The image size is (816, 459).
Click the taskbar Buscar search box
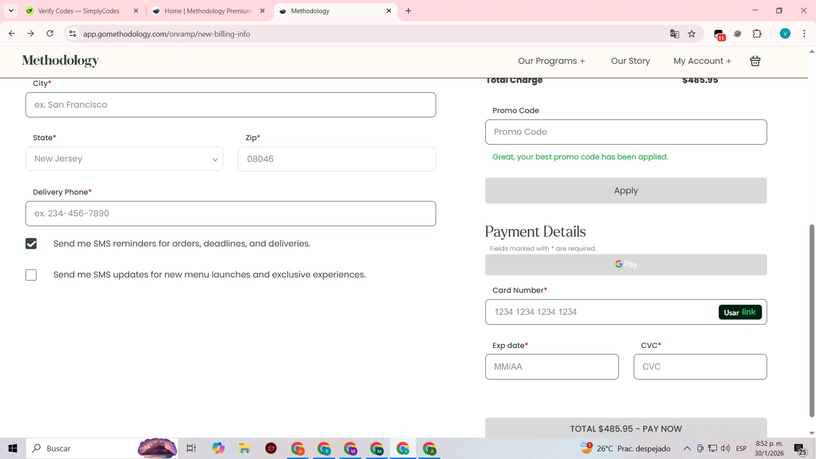102,449
